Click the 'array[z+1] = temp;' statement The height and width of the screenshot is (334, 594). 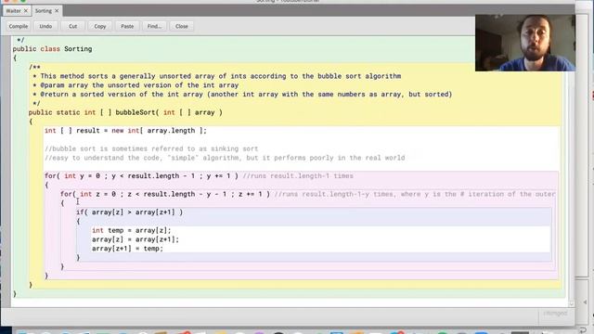point(127,249)
